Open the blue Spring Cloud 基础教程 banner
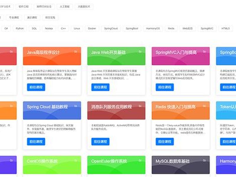Image resolution: width=236 pixels, height=177 pixels. (52, 110)
